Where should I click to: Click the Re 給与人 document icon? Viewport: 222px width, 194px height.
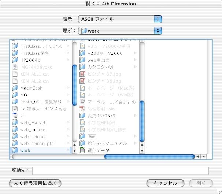tap(15, 109)
